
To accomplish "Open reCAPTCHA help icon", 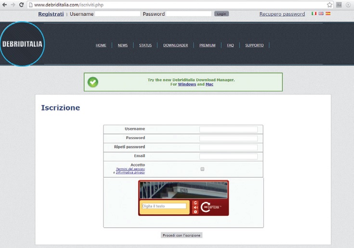I will pos(195,212).
